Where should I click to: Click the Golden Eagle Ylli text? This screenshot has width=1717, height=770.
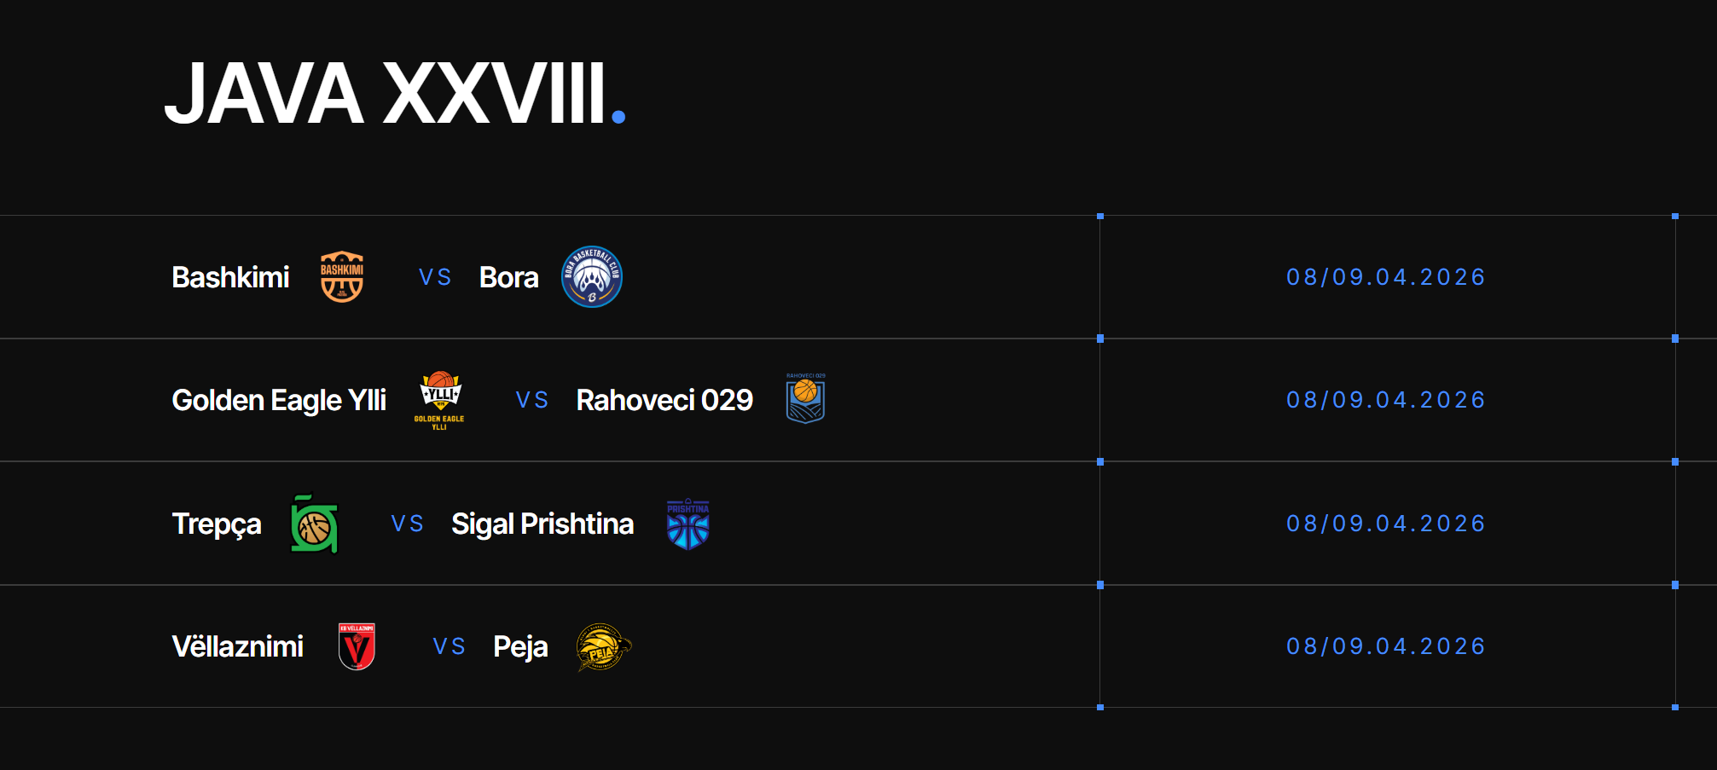click(279, 401)
